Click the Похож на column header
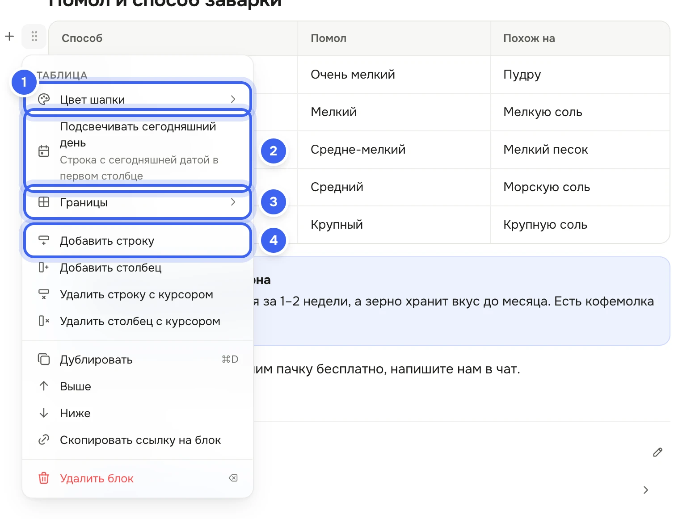Image resolution: width=691 pixels, height=519 pixels. coord(580,38)
